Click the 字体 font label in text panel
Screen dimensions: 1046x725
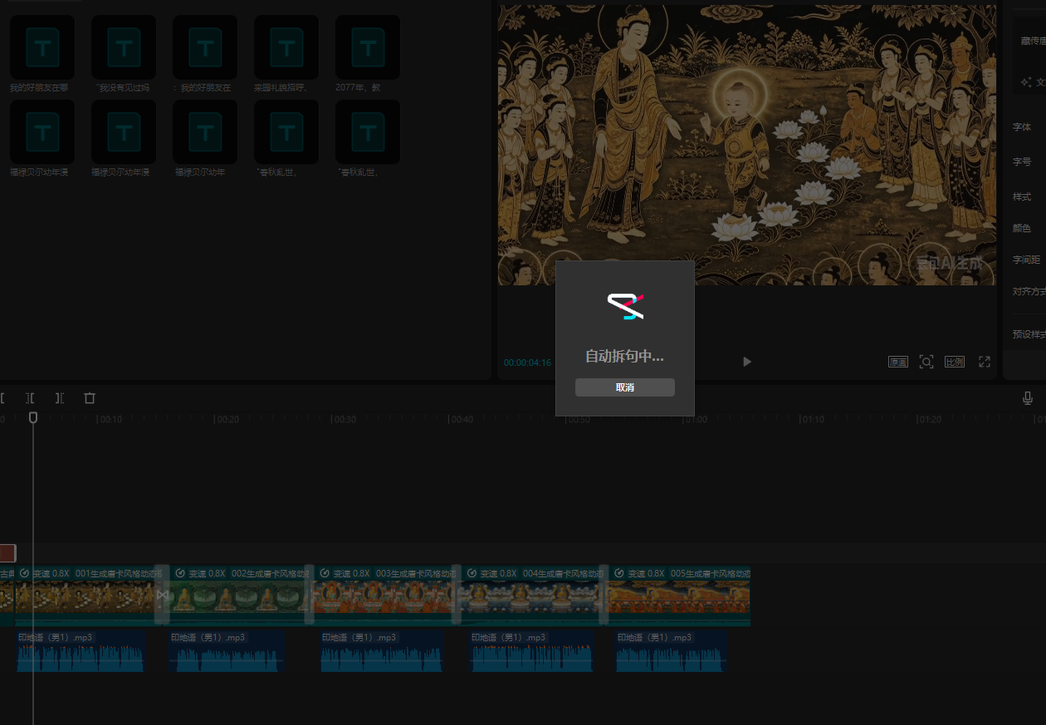coord(1022,127)
